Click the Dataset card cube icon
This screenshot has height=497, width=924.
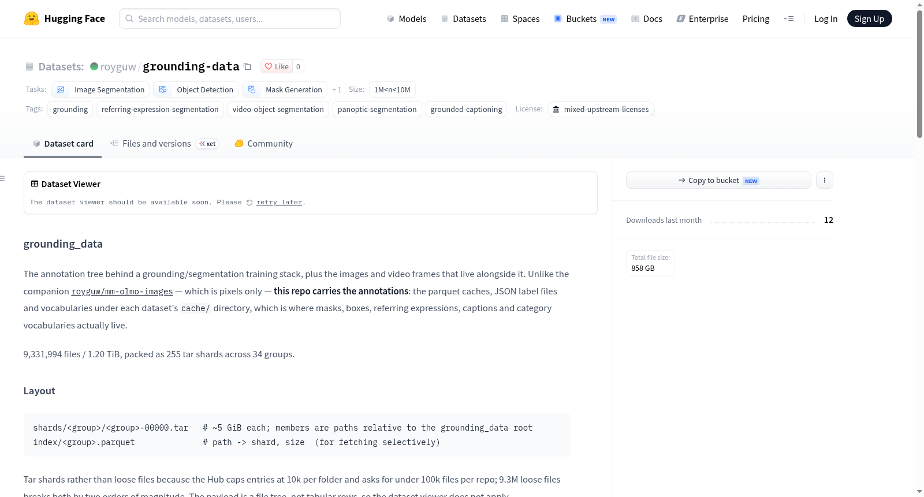pyautogui.click(x=36, y=143)
